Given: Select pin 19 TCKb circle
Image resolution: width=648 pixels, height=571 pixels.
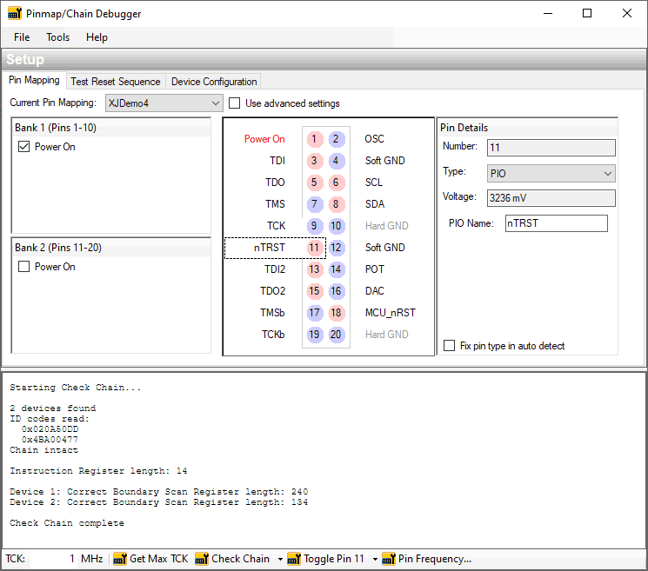Looking at the screenshot, I should pos(314,335).
